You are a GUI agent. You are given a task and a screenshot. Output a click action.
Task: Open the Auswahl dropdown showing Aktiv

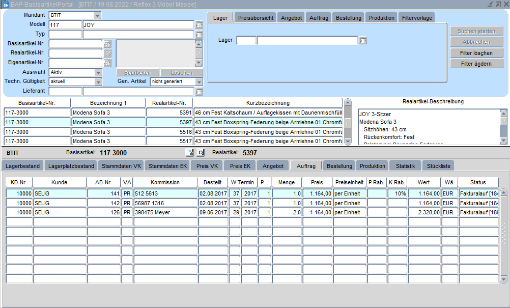click(98, 72)
